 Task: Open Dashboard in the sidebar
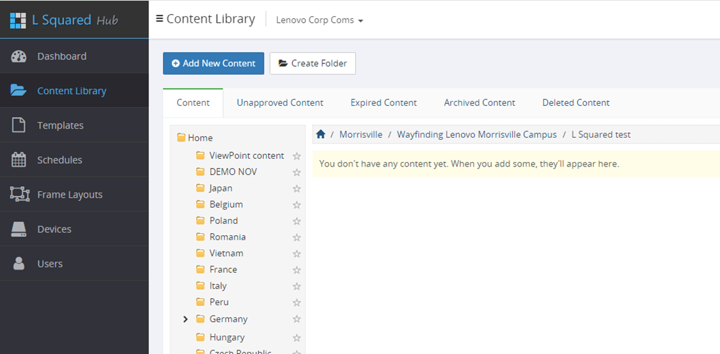(74, 56)
